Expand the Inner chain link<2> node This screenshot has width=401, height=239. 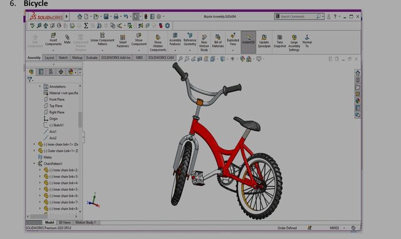(x=40, y=170)
